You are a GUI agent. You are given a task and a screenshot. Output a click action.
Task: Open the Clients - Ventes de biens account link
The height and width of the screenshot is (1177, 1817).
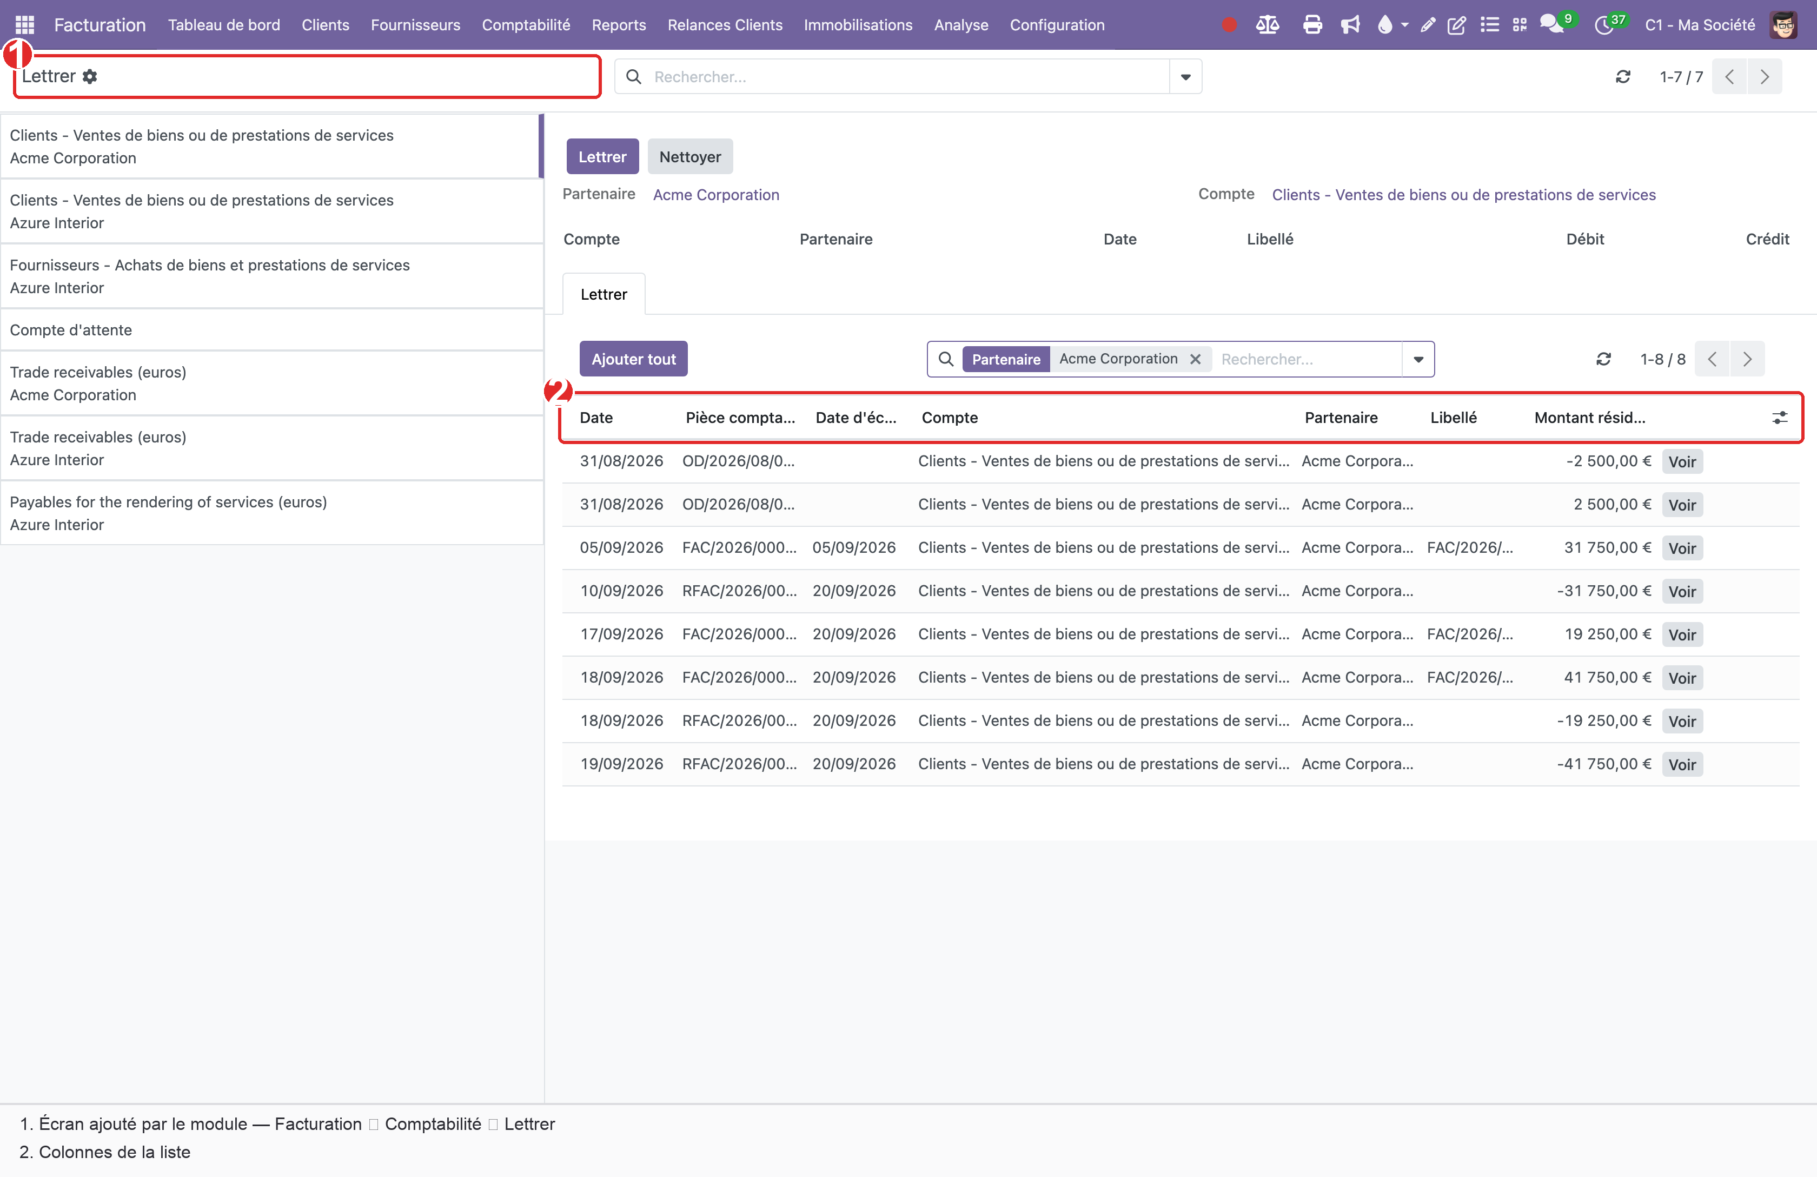pyautogui.click(x=1463, y=195)
